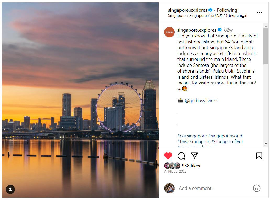Open the #oursingapore hashtag

pyautogui.click(x=192, y=136)
